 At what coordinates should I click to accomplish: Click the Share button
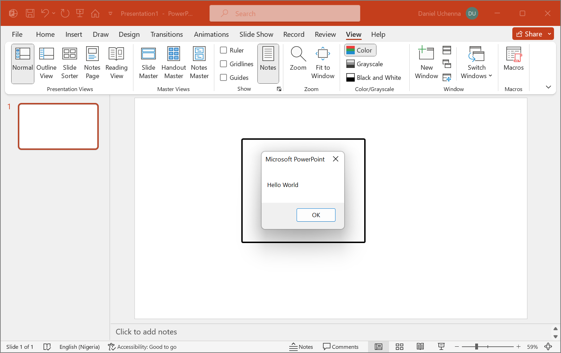(x=529, y=34)
